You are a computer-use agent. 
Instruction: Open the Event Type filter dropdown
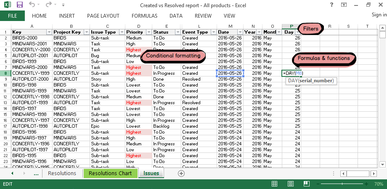pyautogui.click(x=214, y=32)
